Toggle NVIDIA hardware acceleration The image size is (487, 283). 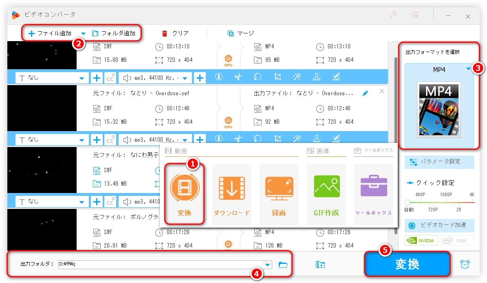pos(421,240)
